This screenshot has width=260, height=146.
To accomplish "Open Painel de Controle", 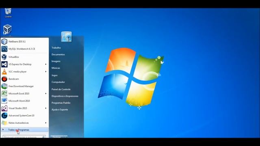I will click(61, 89).
